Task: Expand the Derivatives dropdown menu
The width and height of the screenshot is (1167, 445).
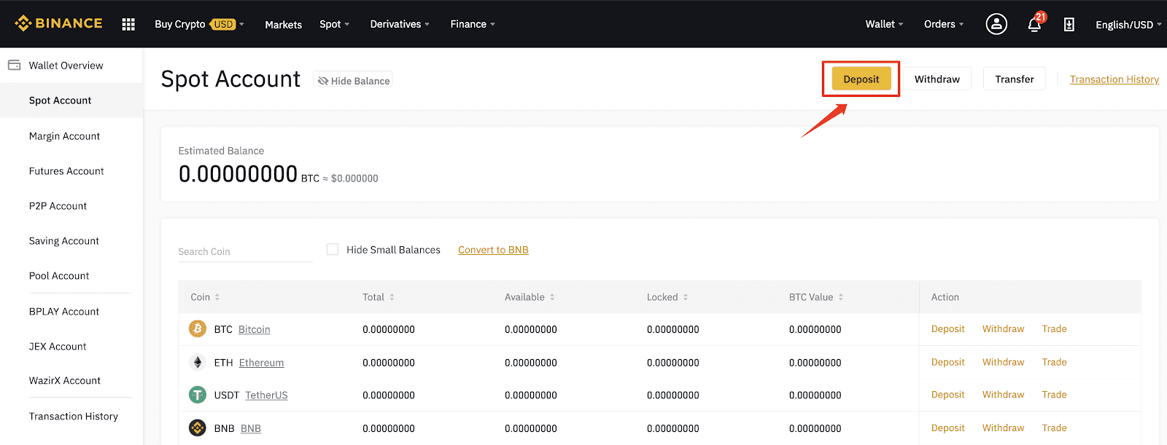Action: pos(400,24)
